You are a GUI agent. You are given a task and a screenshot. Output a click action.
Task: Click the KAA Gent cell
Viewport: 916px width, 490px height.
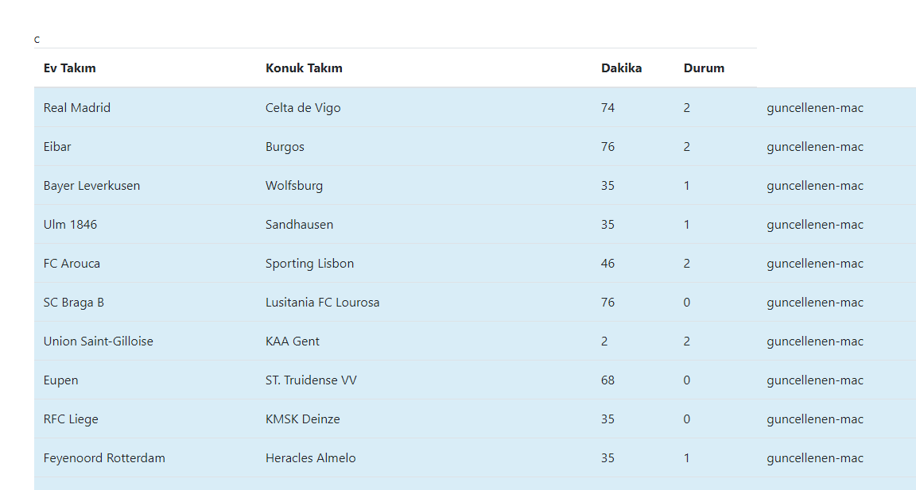[x=293, y=341]
